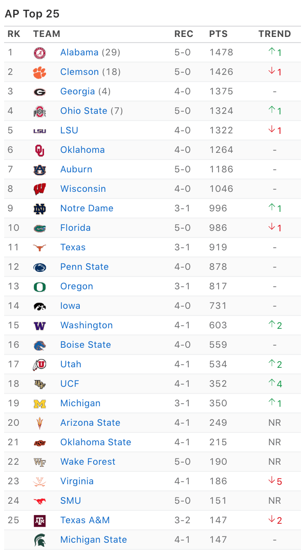Click the Clemson tiger paw logo
Viewport: 303px width, 554px height.
pos(39,72)
